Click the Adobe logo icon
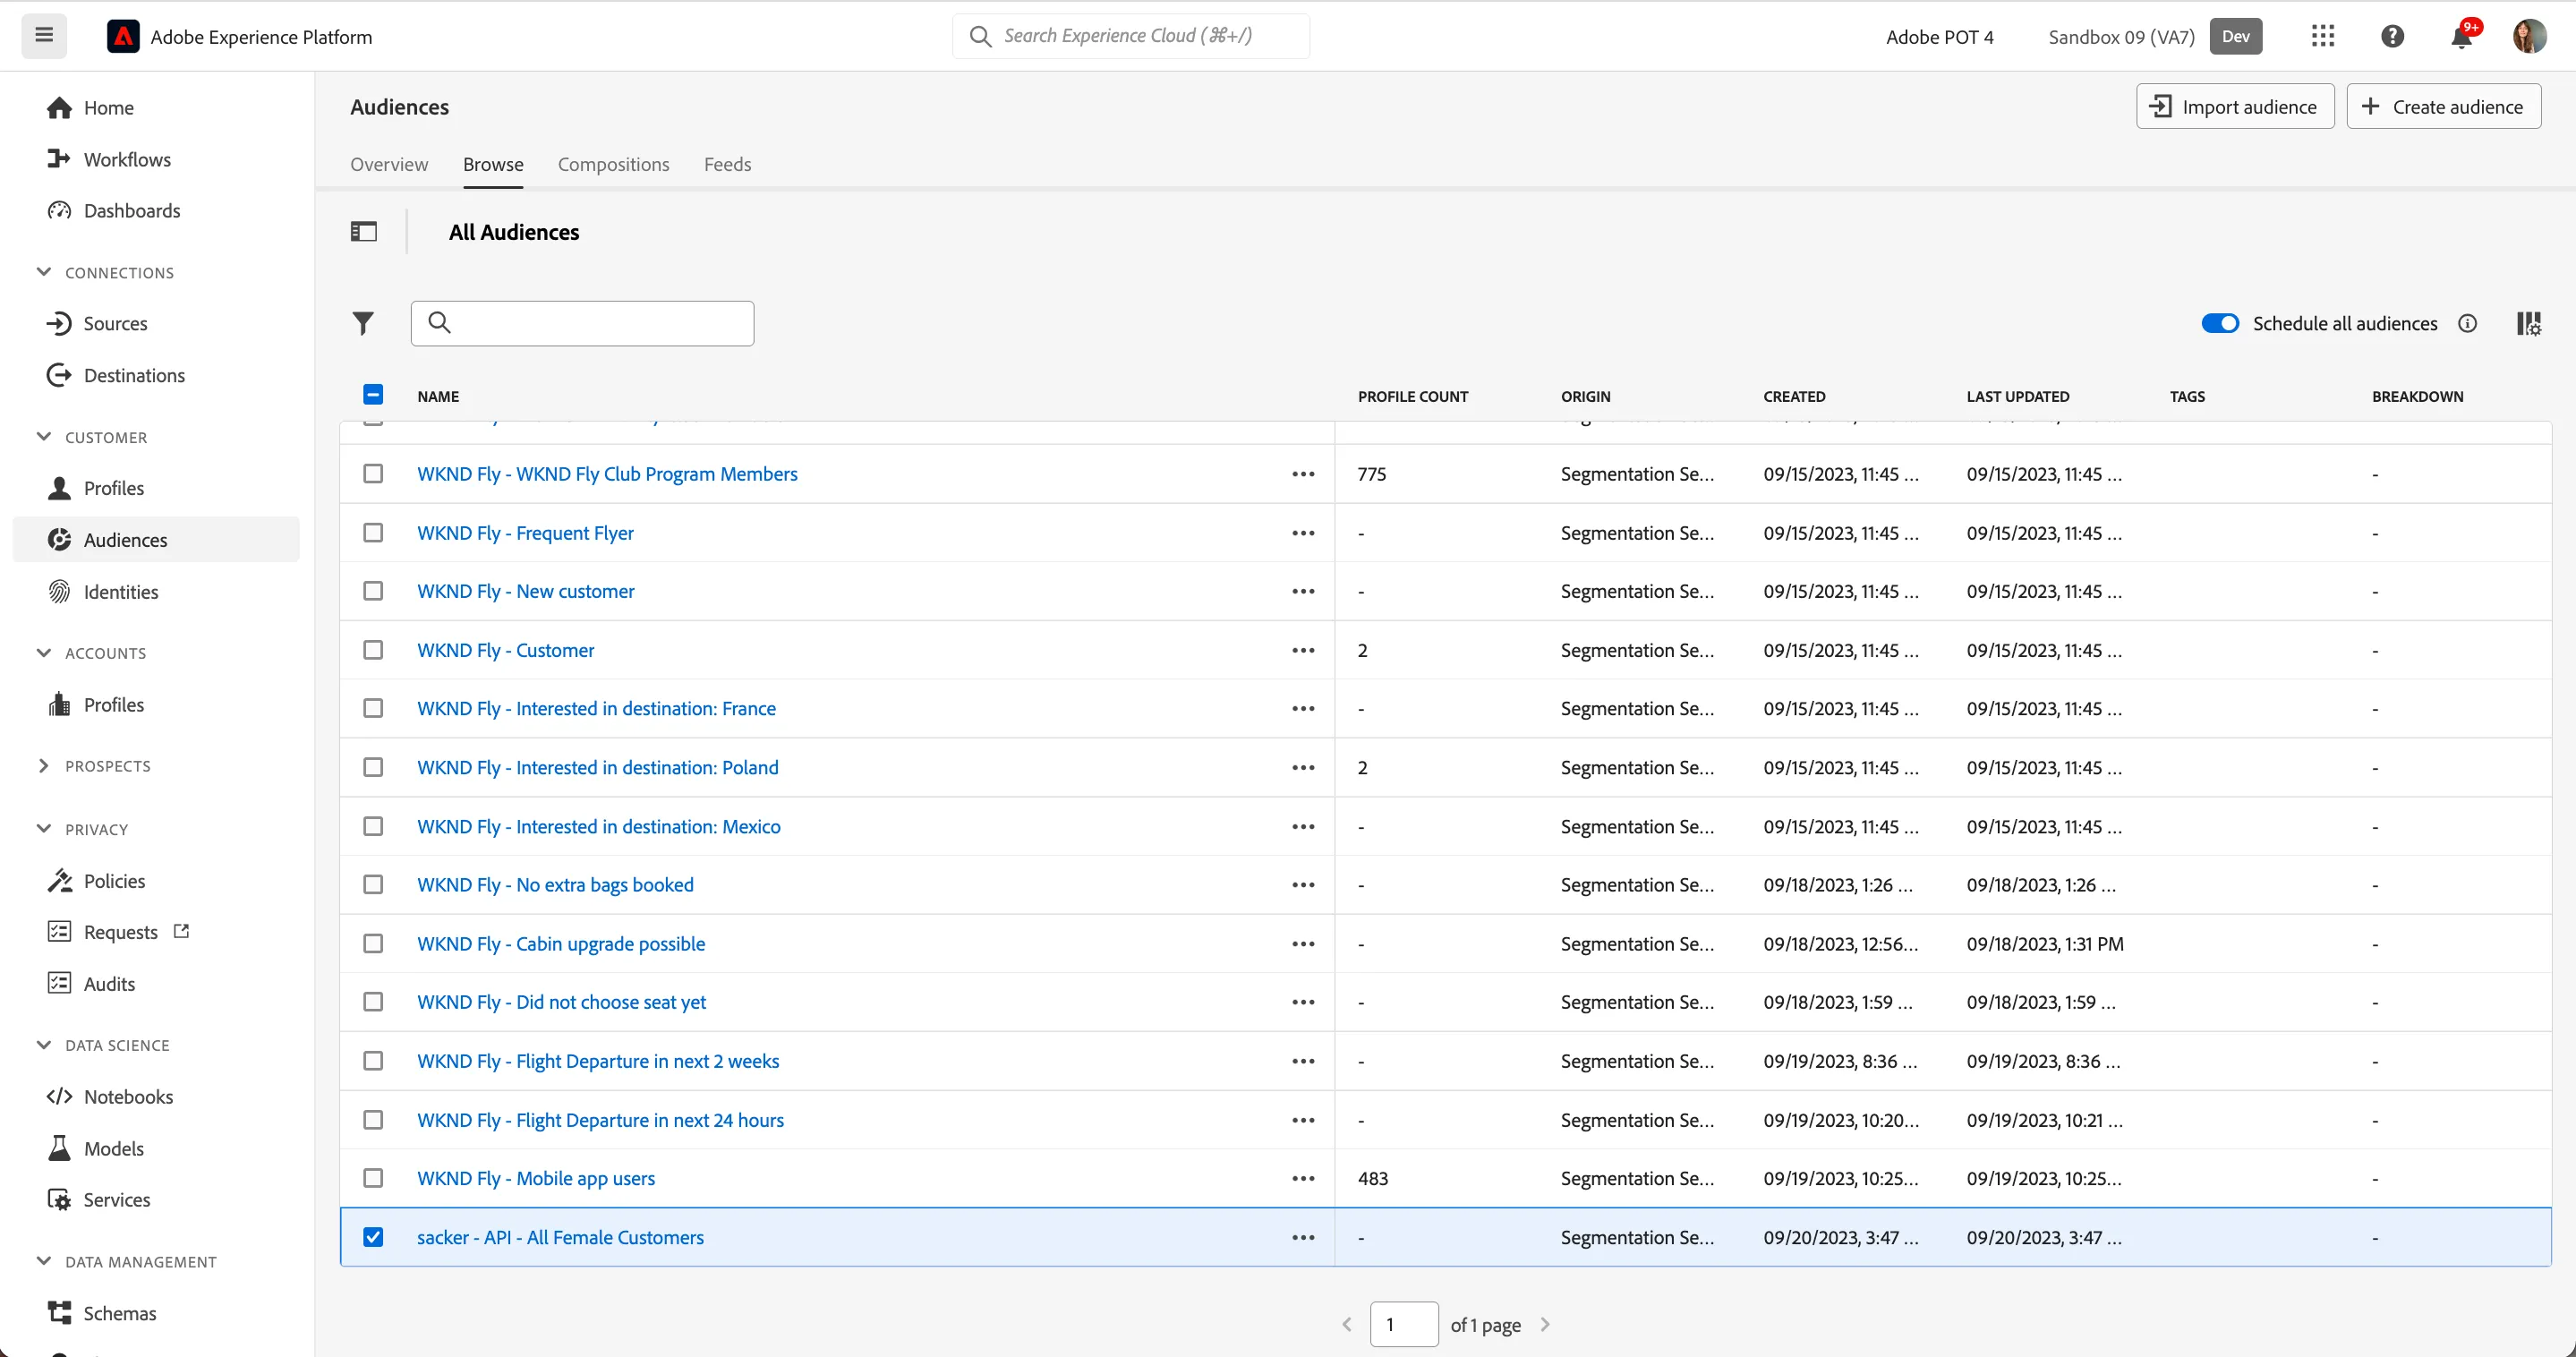This screenshot has width=2576, height=1357. click(123, 36)
